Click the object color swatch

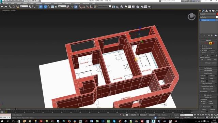tap(217, 14)
